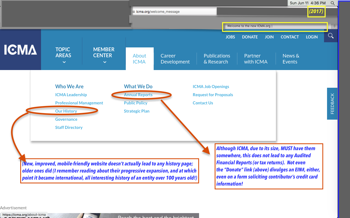
Task: Select the About ICMA menu tab
Action: click(139, 59)
